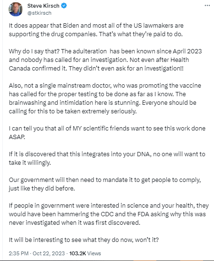Screen dimensions: 214x261
Task: Click the words 'take it willingly.'
Action: pyautogui.click(x=30, y=163)
